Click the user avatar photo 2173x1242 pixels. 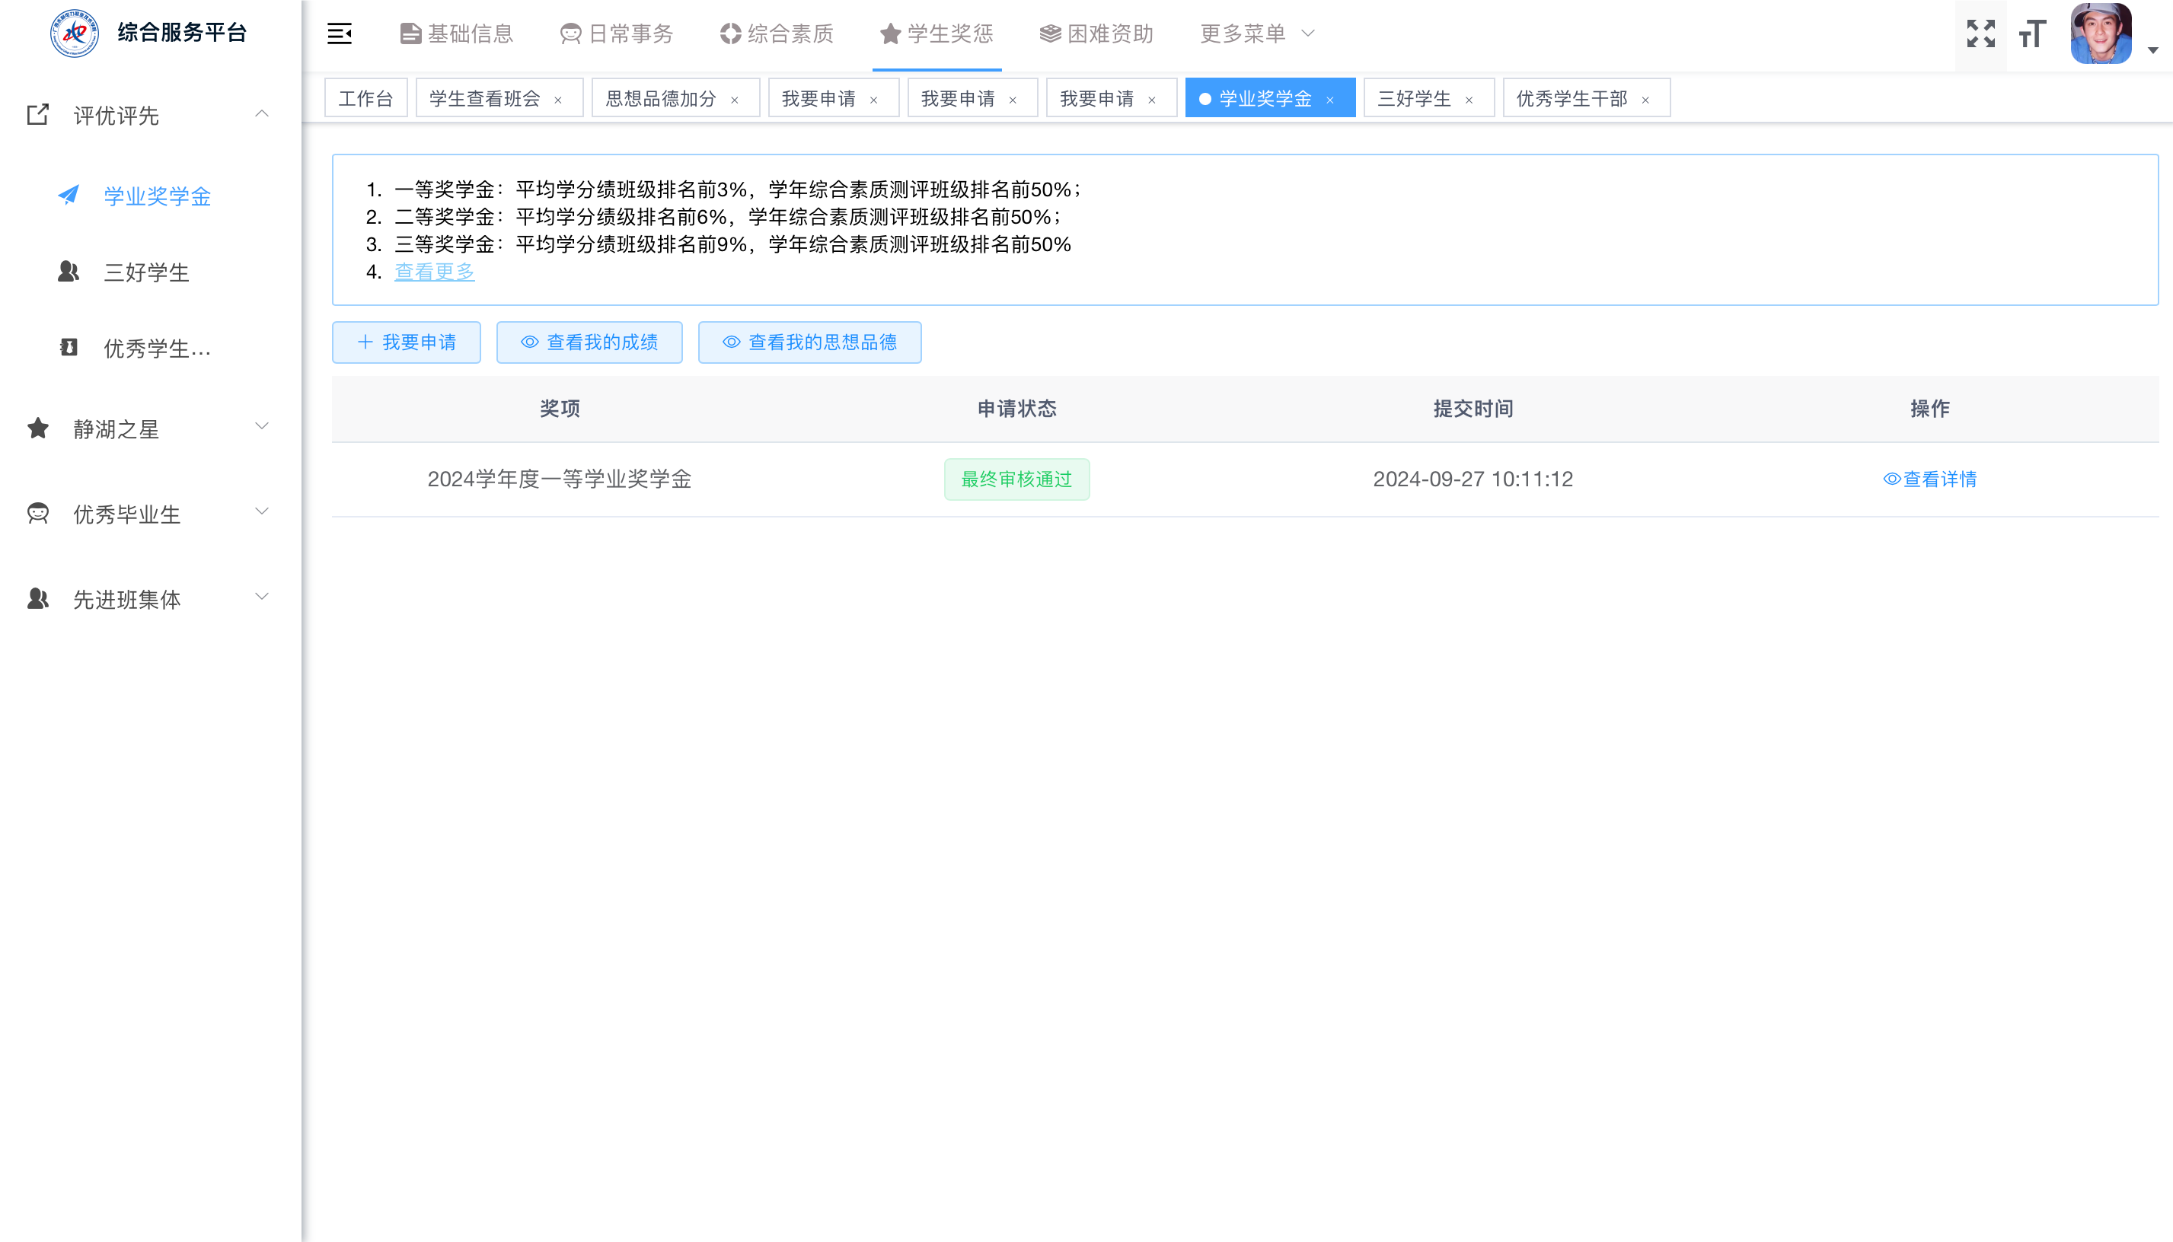(x=2101, y=33)
